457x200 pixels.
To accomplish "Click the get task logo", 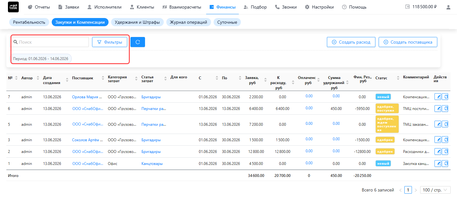I will tap(13, 7).
